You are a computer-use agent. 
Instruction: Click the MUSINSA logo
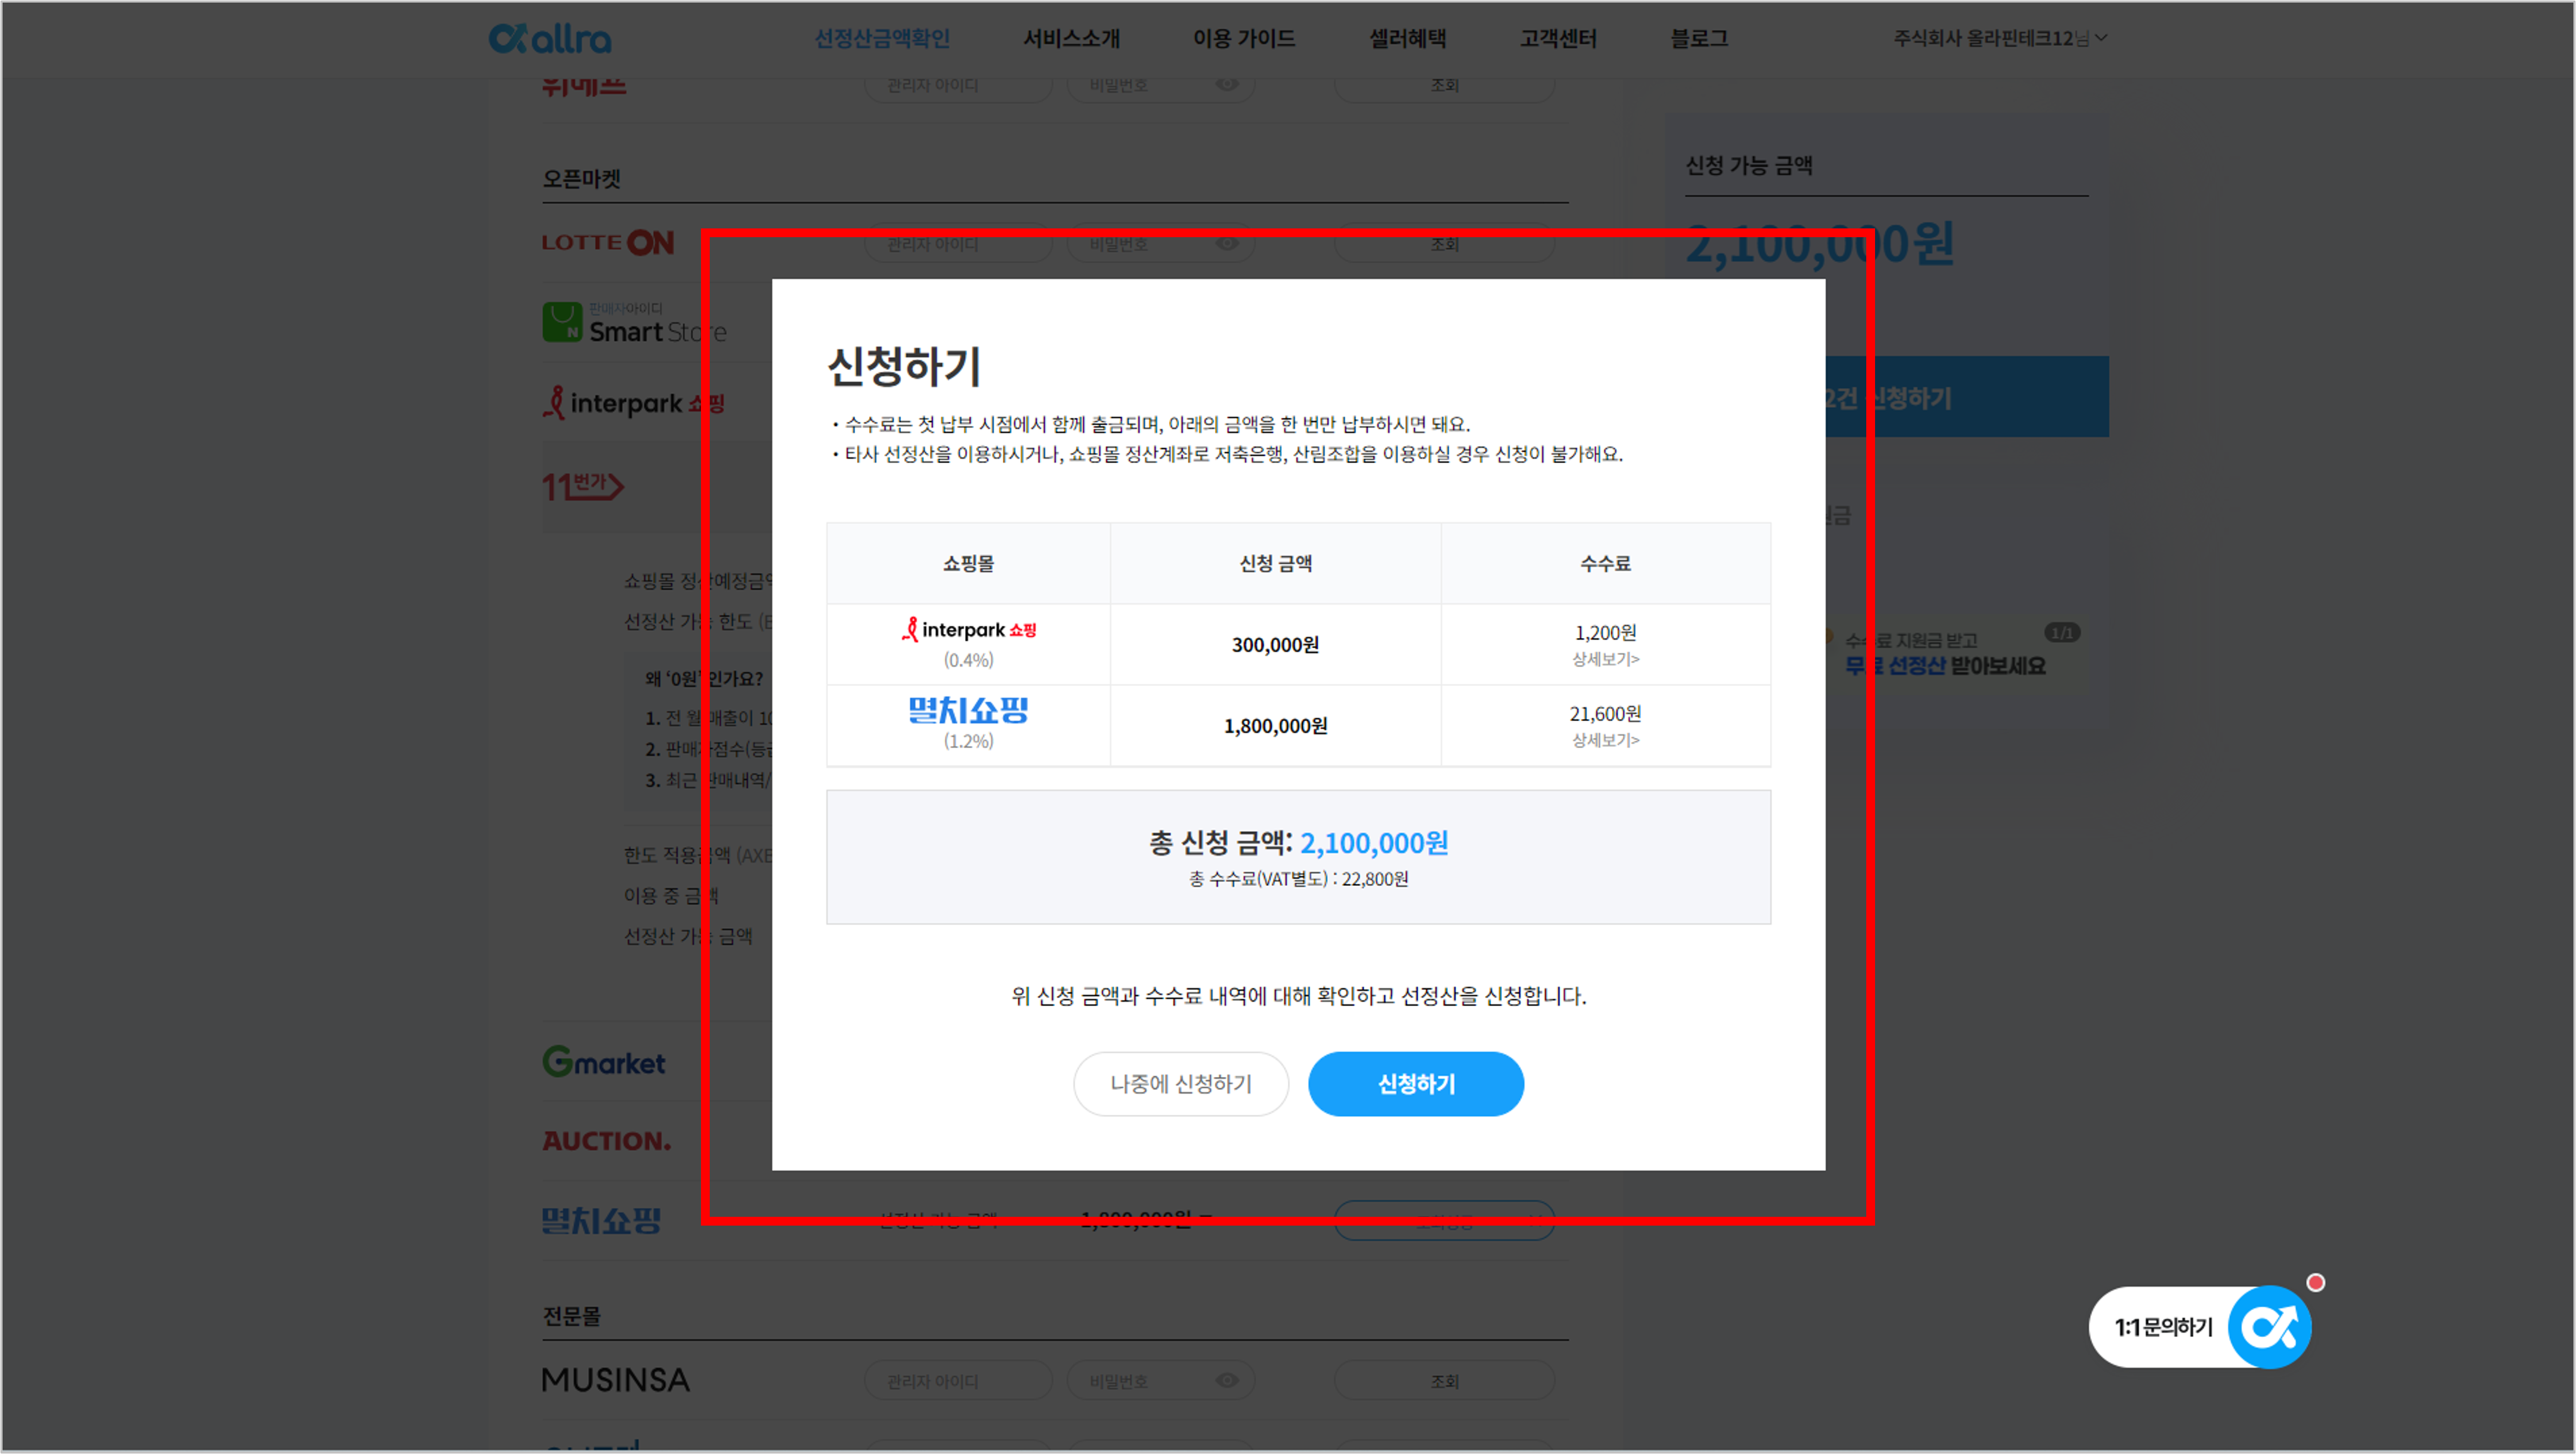pos(615,1380)
